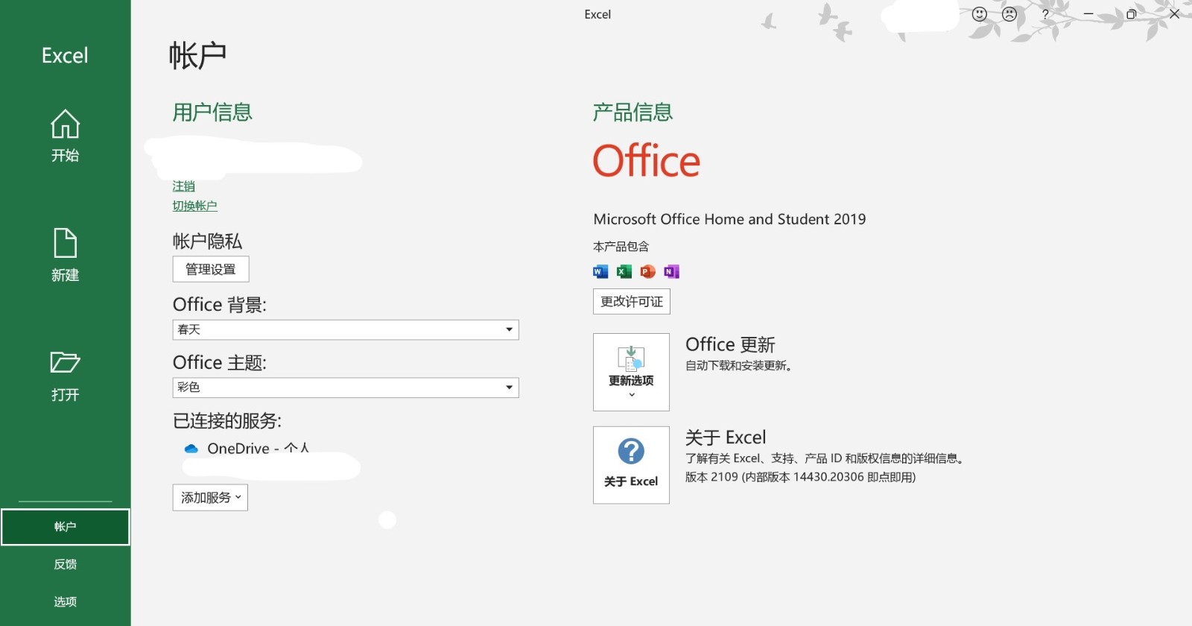Click the 本产品包含 label
This screenshot has width=1192, height=626.
coord(621,247)
